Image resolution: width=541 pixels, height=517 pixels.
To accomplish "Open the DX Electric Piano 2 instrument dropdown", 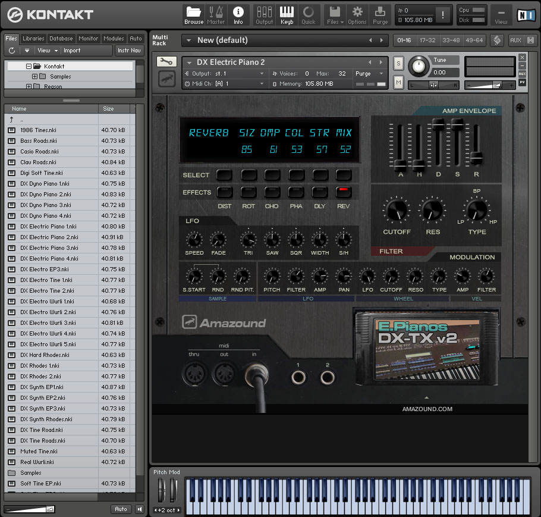I will pos(189,62).
